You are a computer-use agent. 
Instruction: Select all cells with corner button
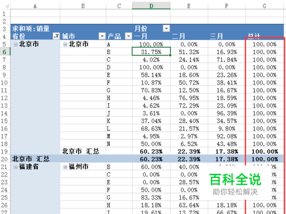tap(5, 6)
